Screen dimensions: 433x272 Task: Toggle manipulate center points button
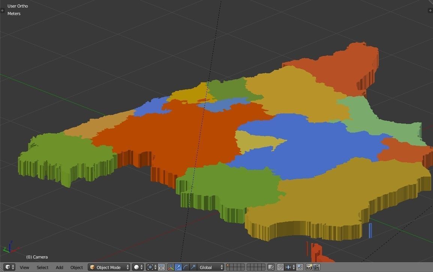pos(161,267)
